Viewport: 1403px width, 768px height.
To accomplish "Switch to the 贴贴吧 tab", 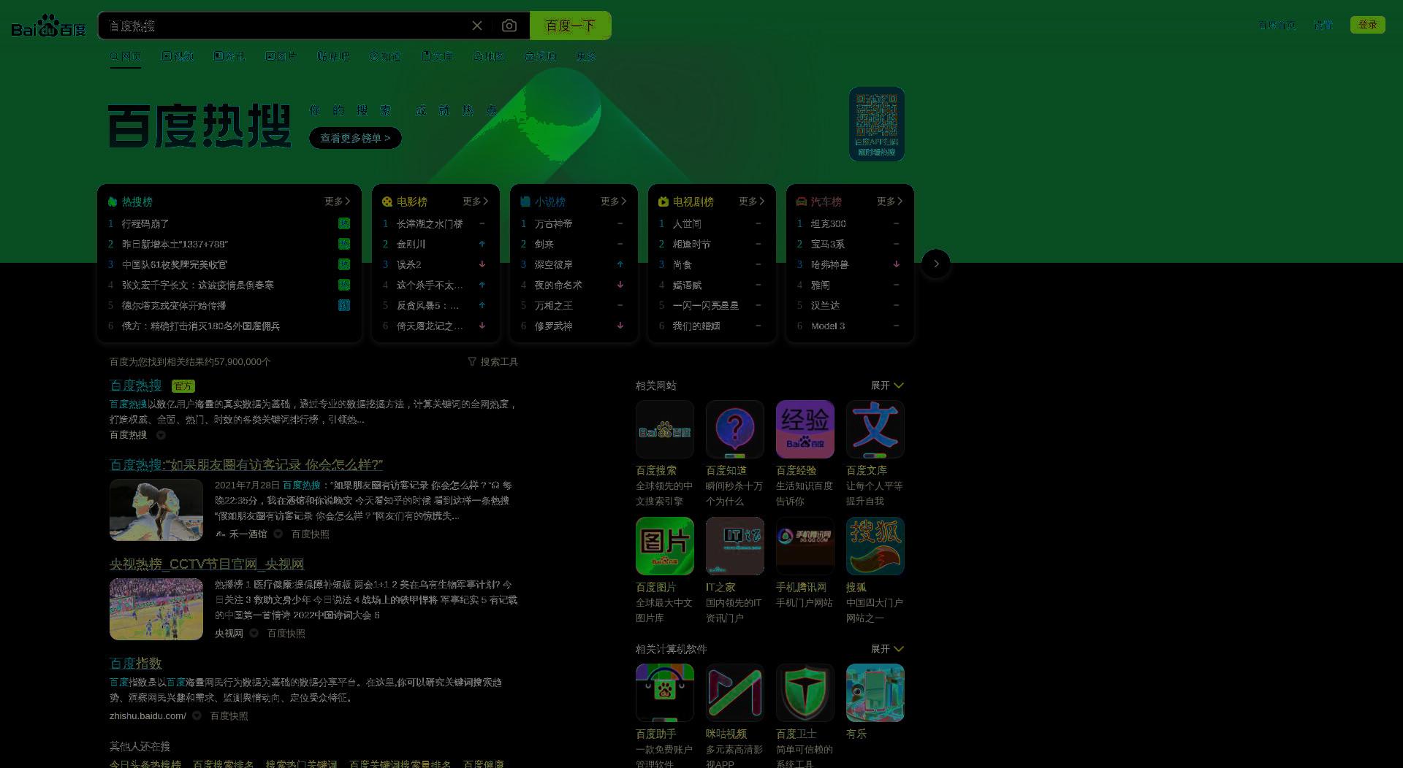I will 333,56.
